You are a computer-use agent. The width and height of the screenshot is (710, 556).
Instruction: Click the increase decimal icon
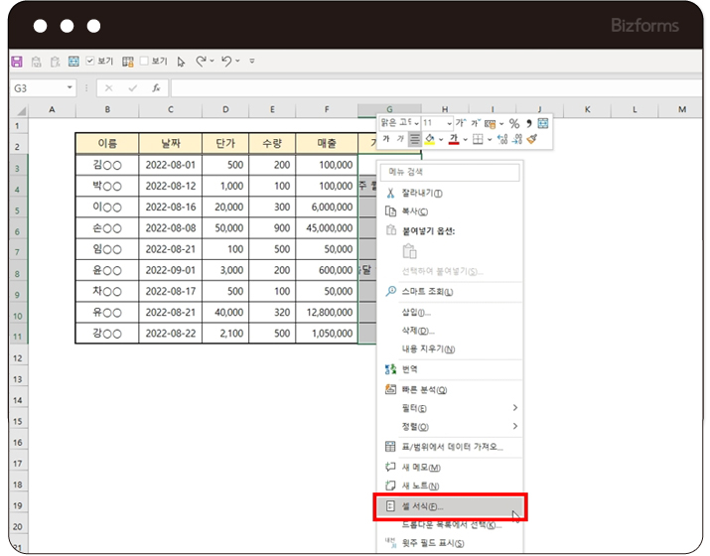coord(503,140)
